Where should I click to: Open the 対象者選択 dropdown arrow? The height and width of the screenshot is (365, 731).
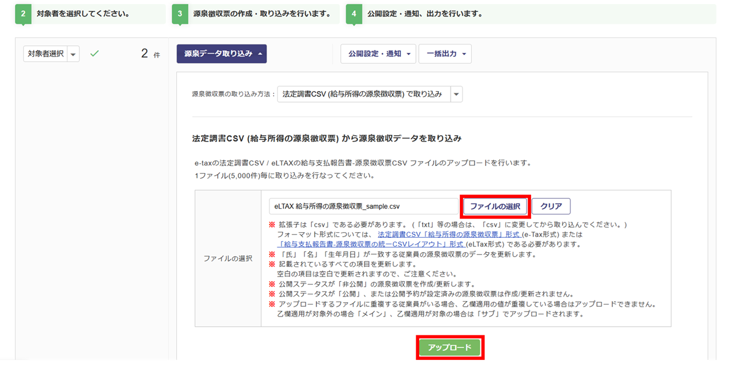click(73, 54)
